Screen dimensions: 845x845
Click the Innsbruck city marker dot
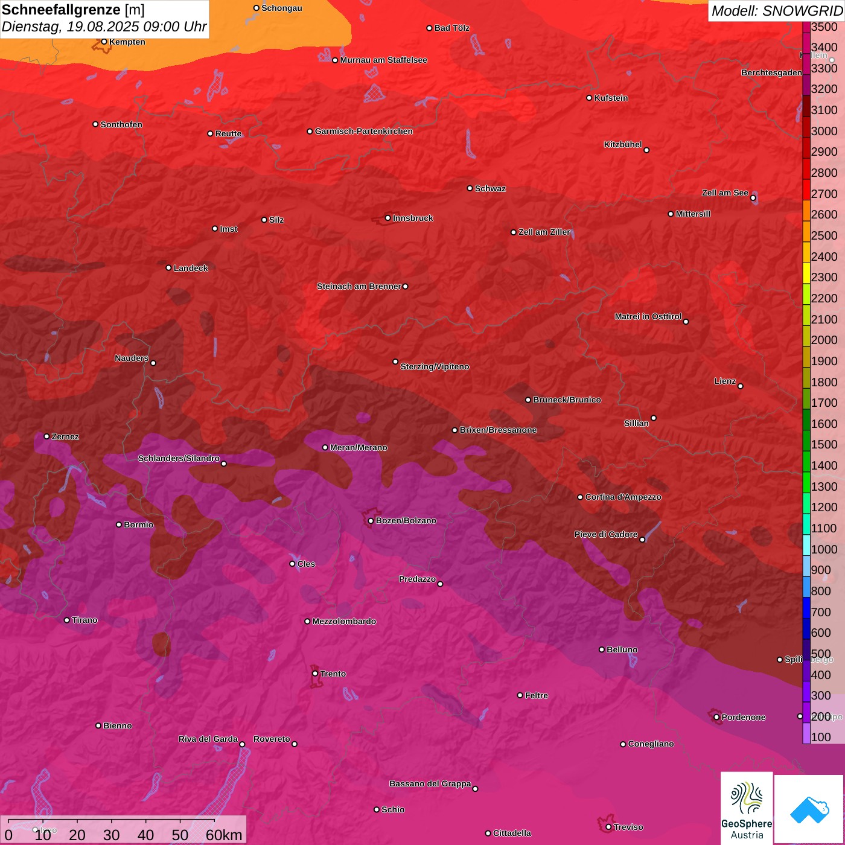click(387, 218)
